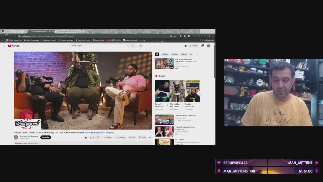The height and width of the screenshot is (182, 323).
Task: Show next Shorts with the arrow
Action: point(199,93)
